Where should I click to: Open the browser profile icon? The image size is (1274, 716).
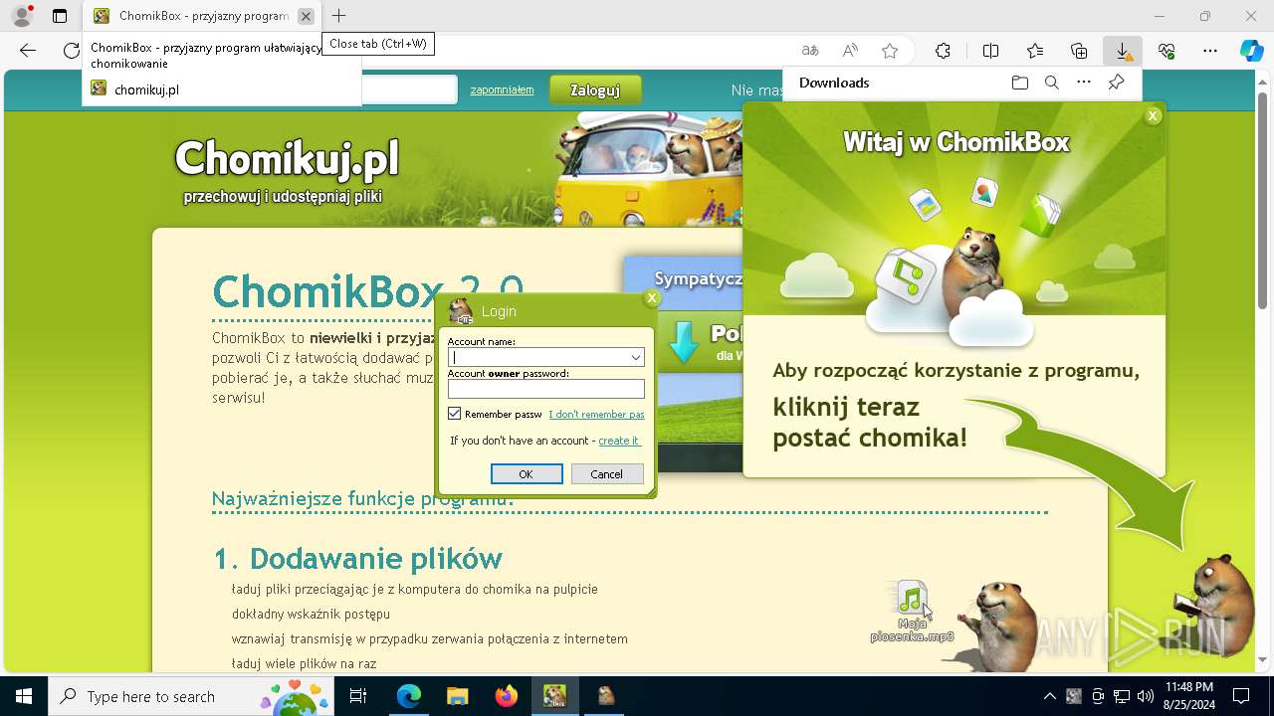pyautogui.click(x=22, y=16)
